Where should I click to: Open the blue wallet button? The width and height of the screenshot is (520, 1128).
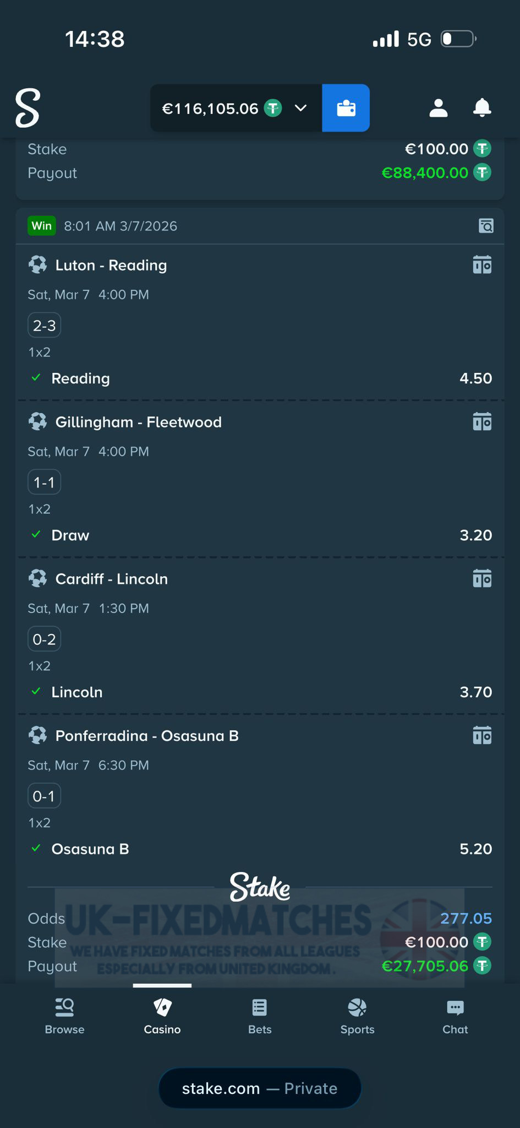pyautogui.click(x=346, y=108)
